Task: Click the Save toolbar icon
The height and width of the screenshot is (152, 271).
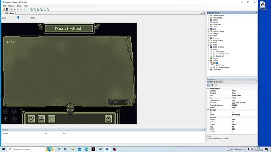Action: click(x=7, y=9)
